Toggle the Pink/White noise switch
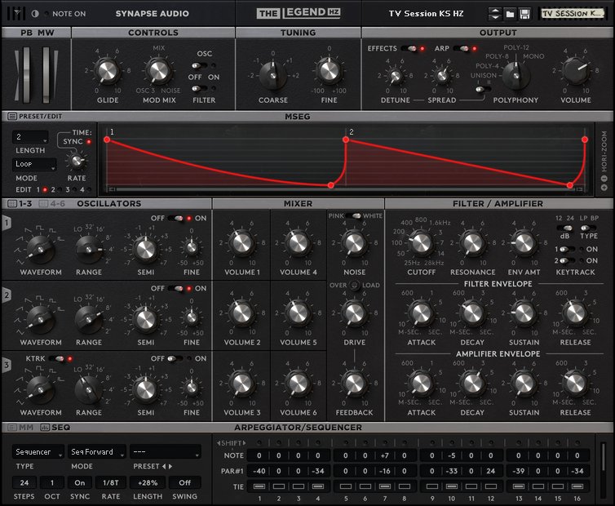Screen dimensions: 615x506 [352, 216]
